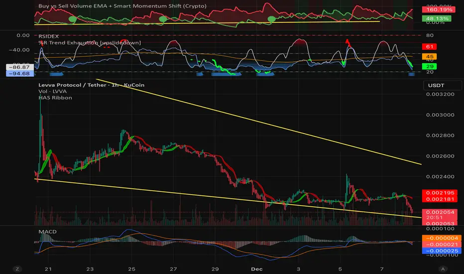Screen dimensions: 464x274
Task: Click the 0.003000 price axis label
Action: click(440, 115)
